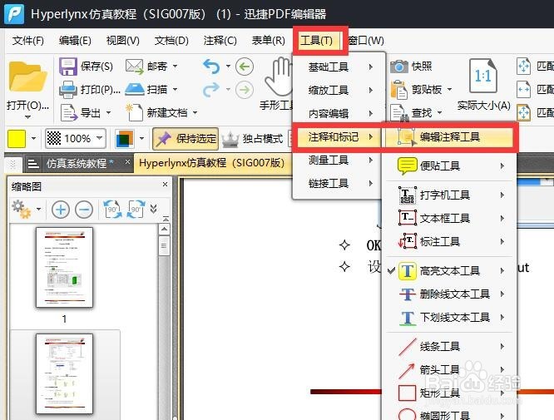Click the Export (导出) icon

pyautogui.click(x=69, y=113)
